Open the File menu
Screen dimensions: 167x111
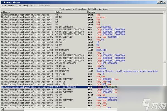click(x=4, y=5)
